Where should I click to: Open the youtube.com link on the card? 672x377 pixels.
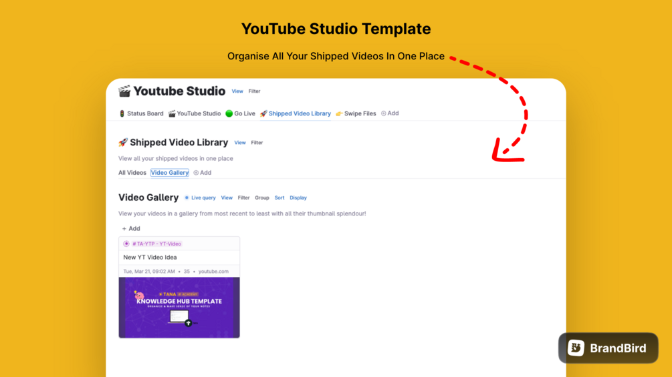pyautogui.click(x=213, y=272)
